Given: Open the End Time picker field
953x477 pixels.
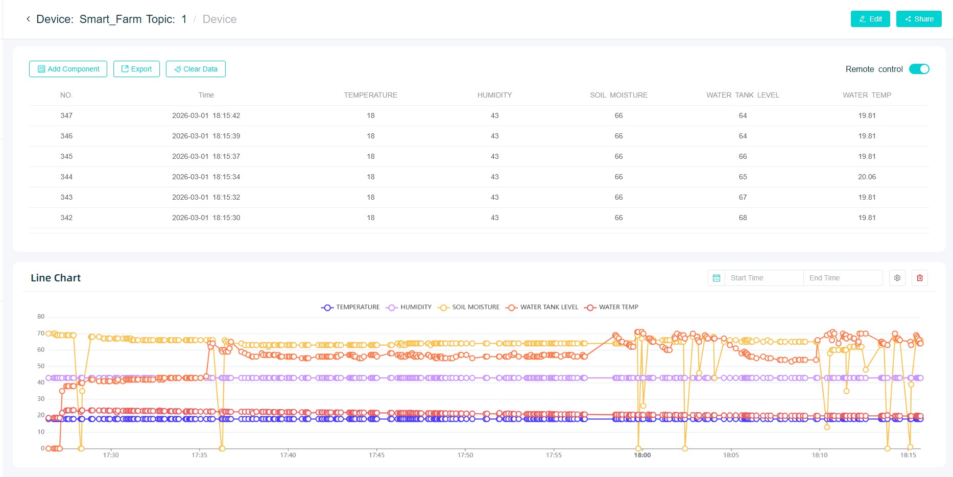Looking at the screenshot, I should pyautogui.click(x=842, y=278).
